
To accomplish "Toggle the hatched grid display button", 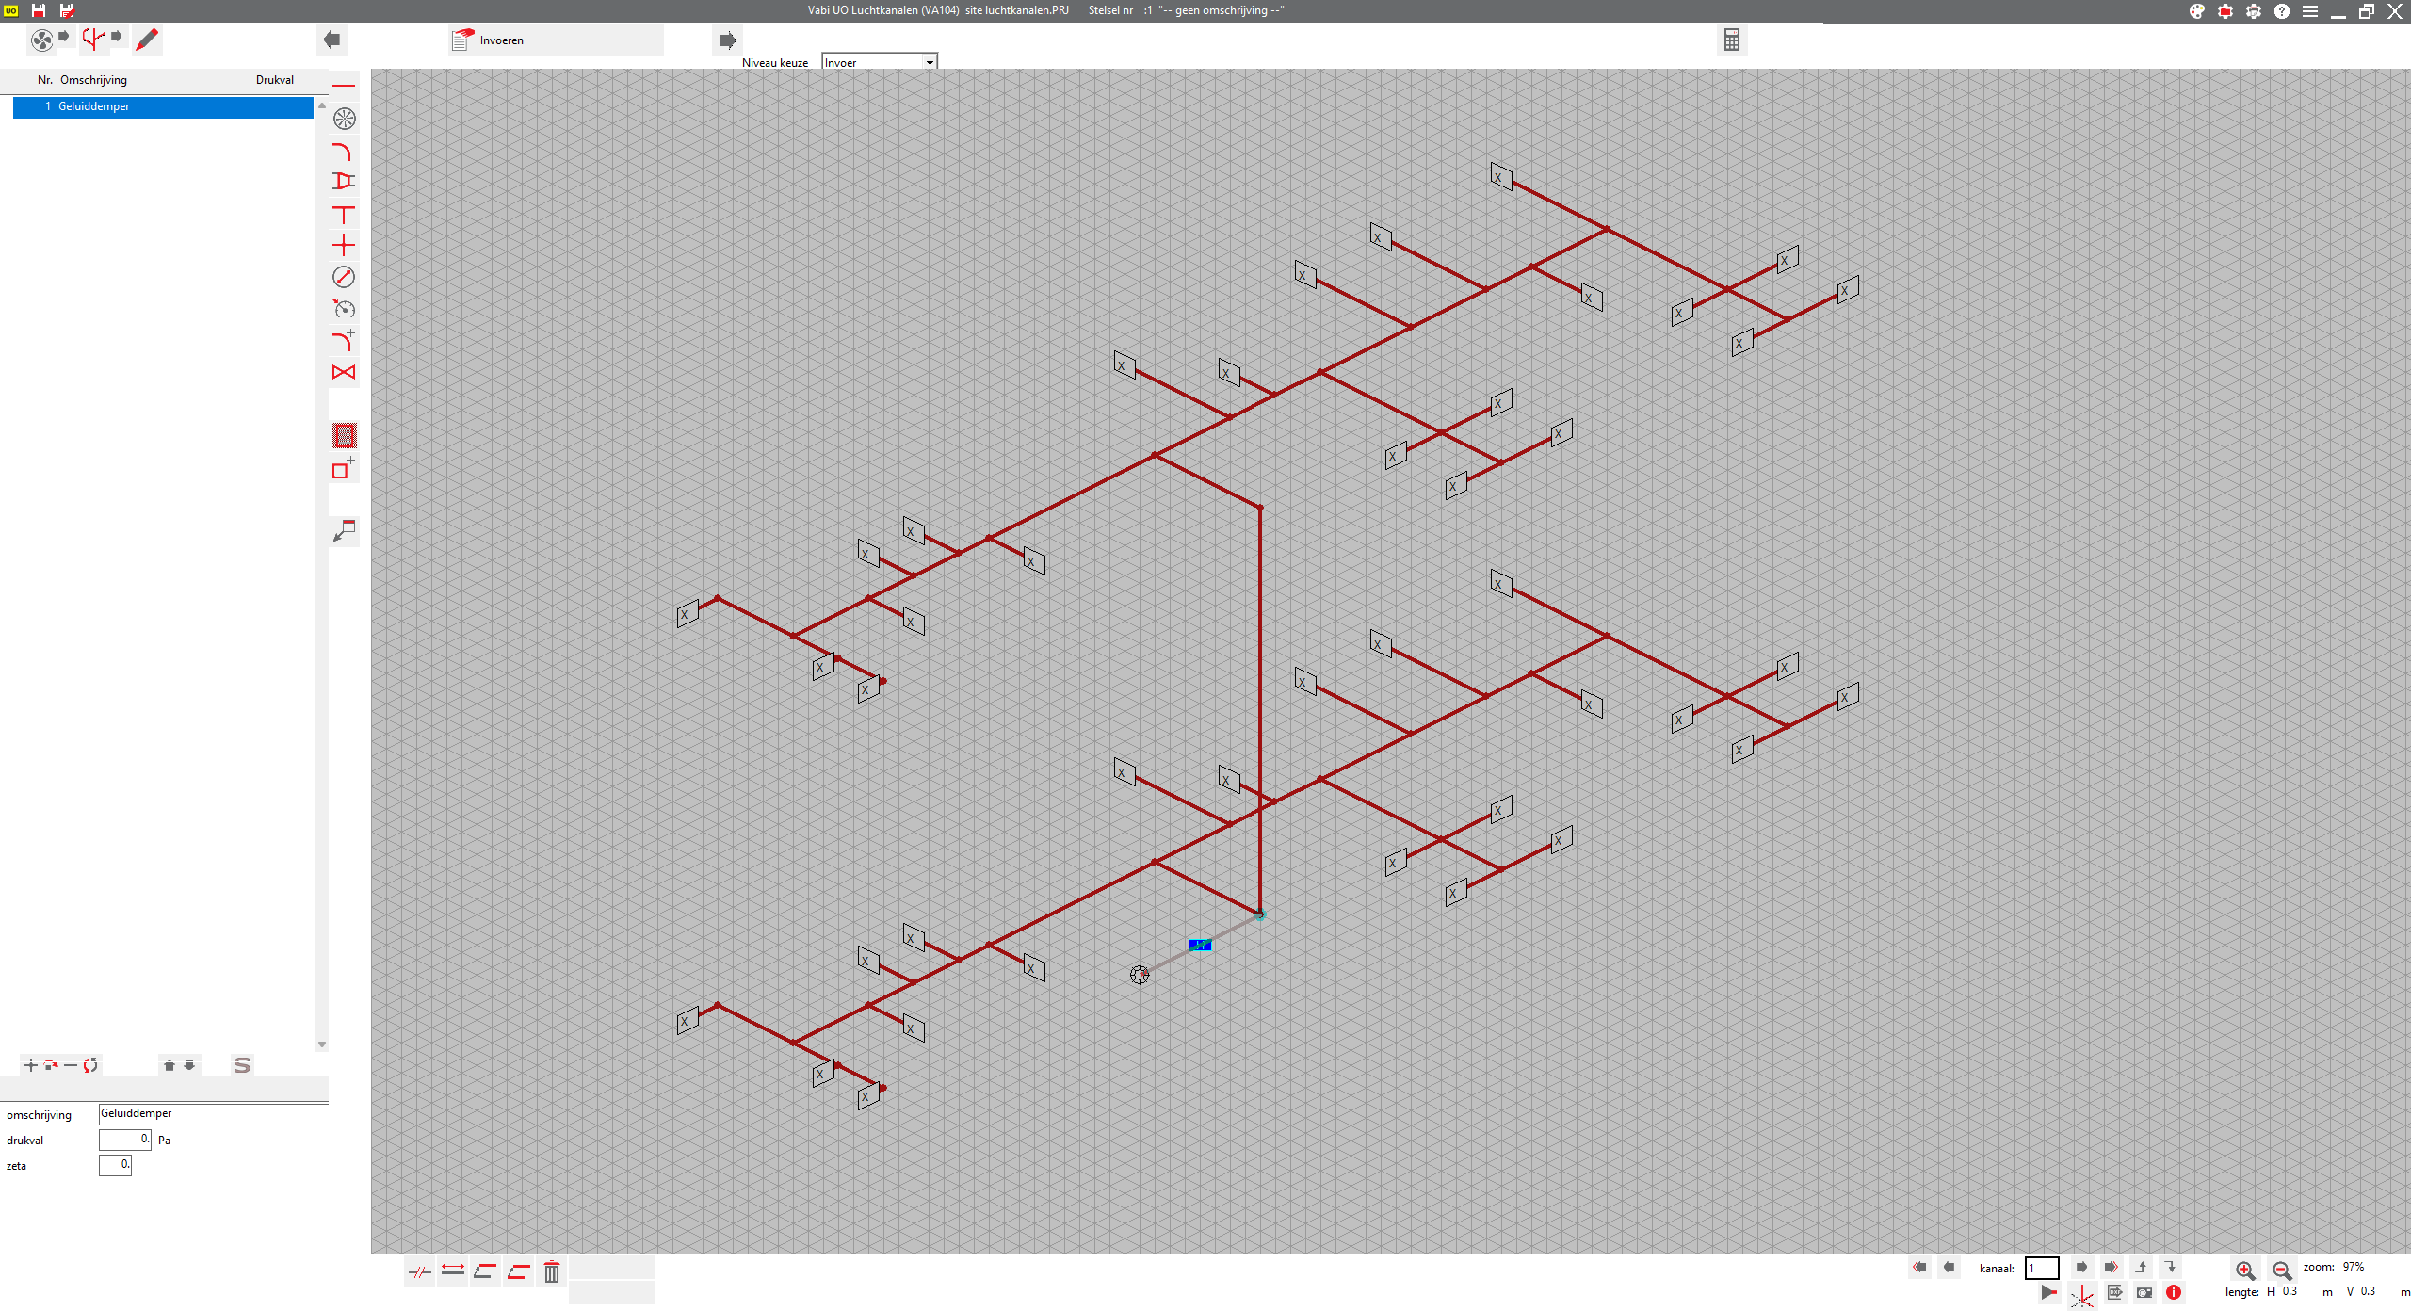I will (345, 436).
